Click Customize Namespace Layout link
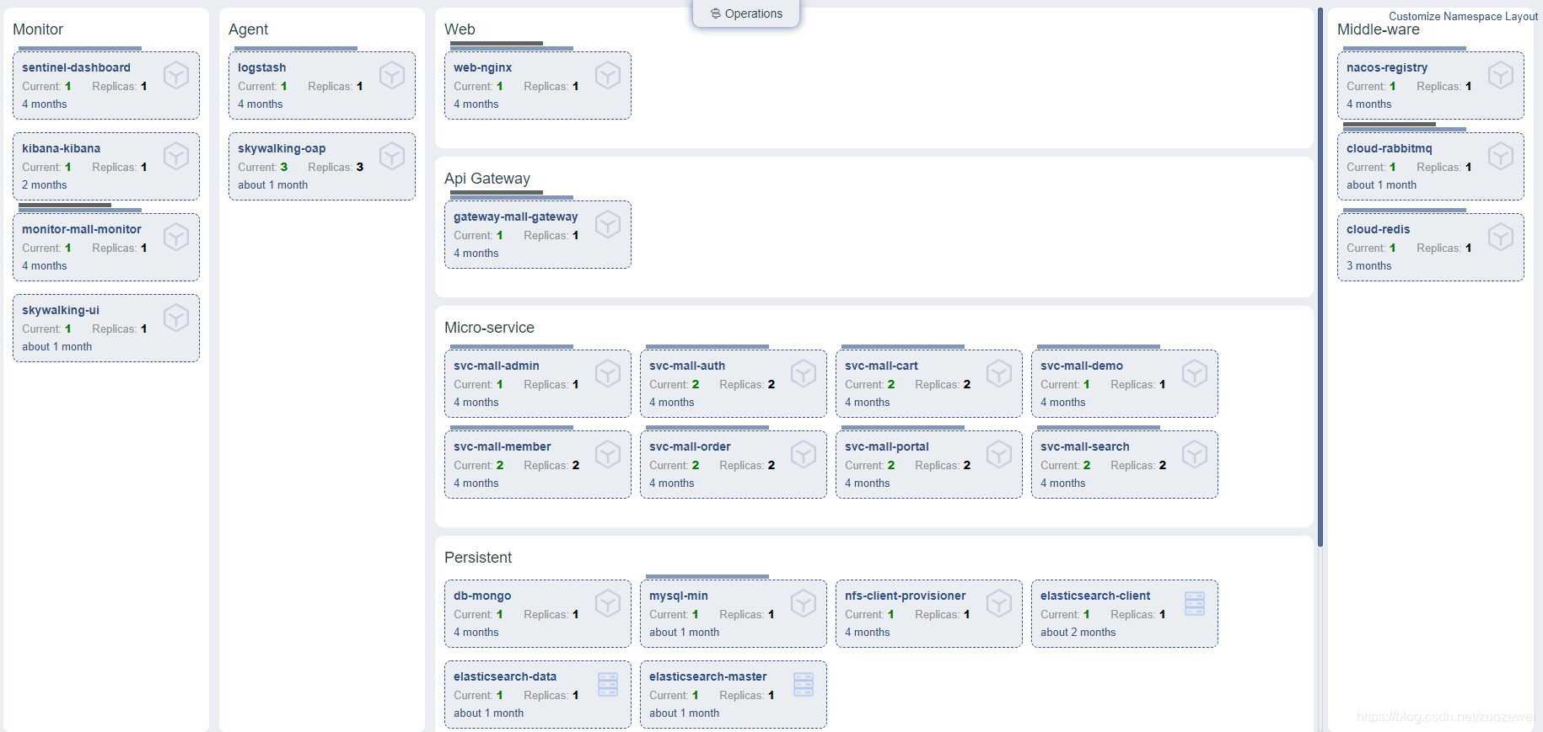This screenshot has width=1543, height=732. pos(1463,16)
